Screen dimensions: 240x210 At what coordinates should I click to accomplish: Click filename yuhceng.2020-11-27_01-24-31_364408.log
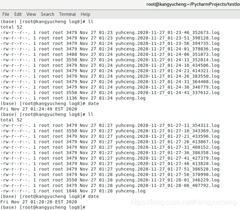167,82
